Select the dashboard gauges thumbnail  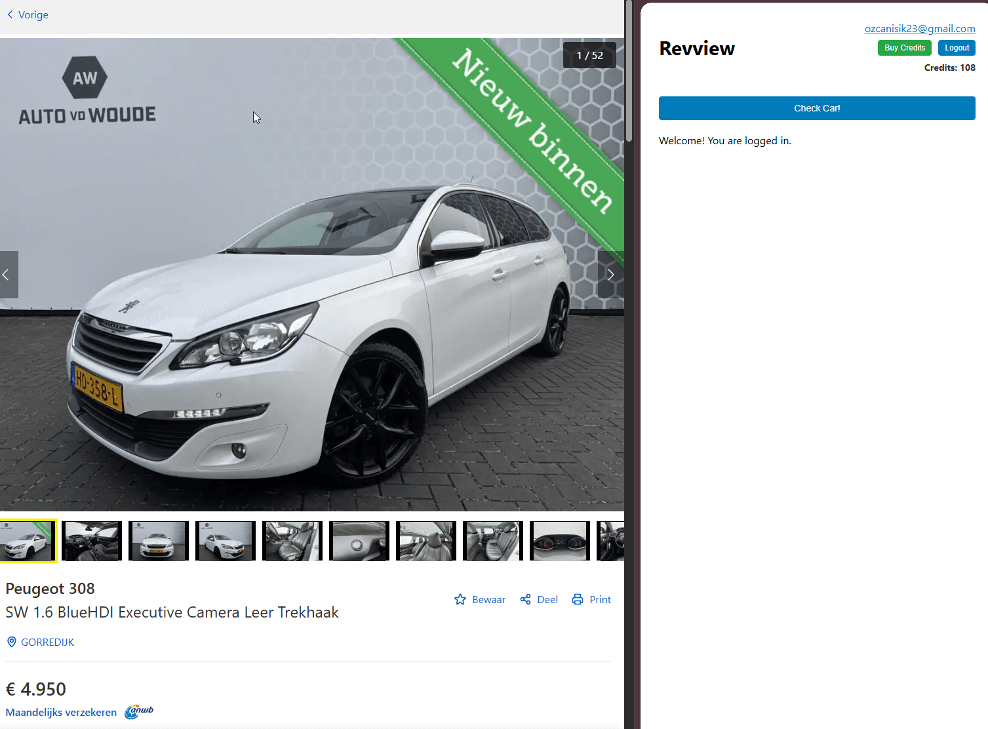pyautogui.click(x=559, y=541)
